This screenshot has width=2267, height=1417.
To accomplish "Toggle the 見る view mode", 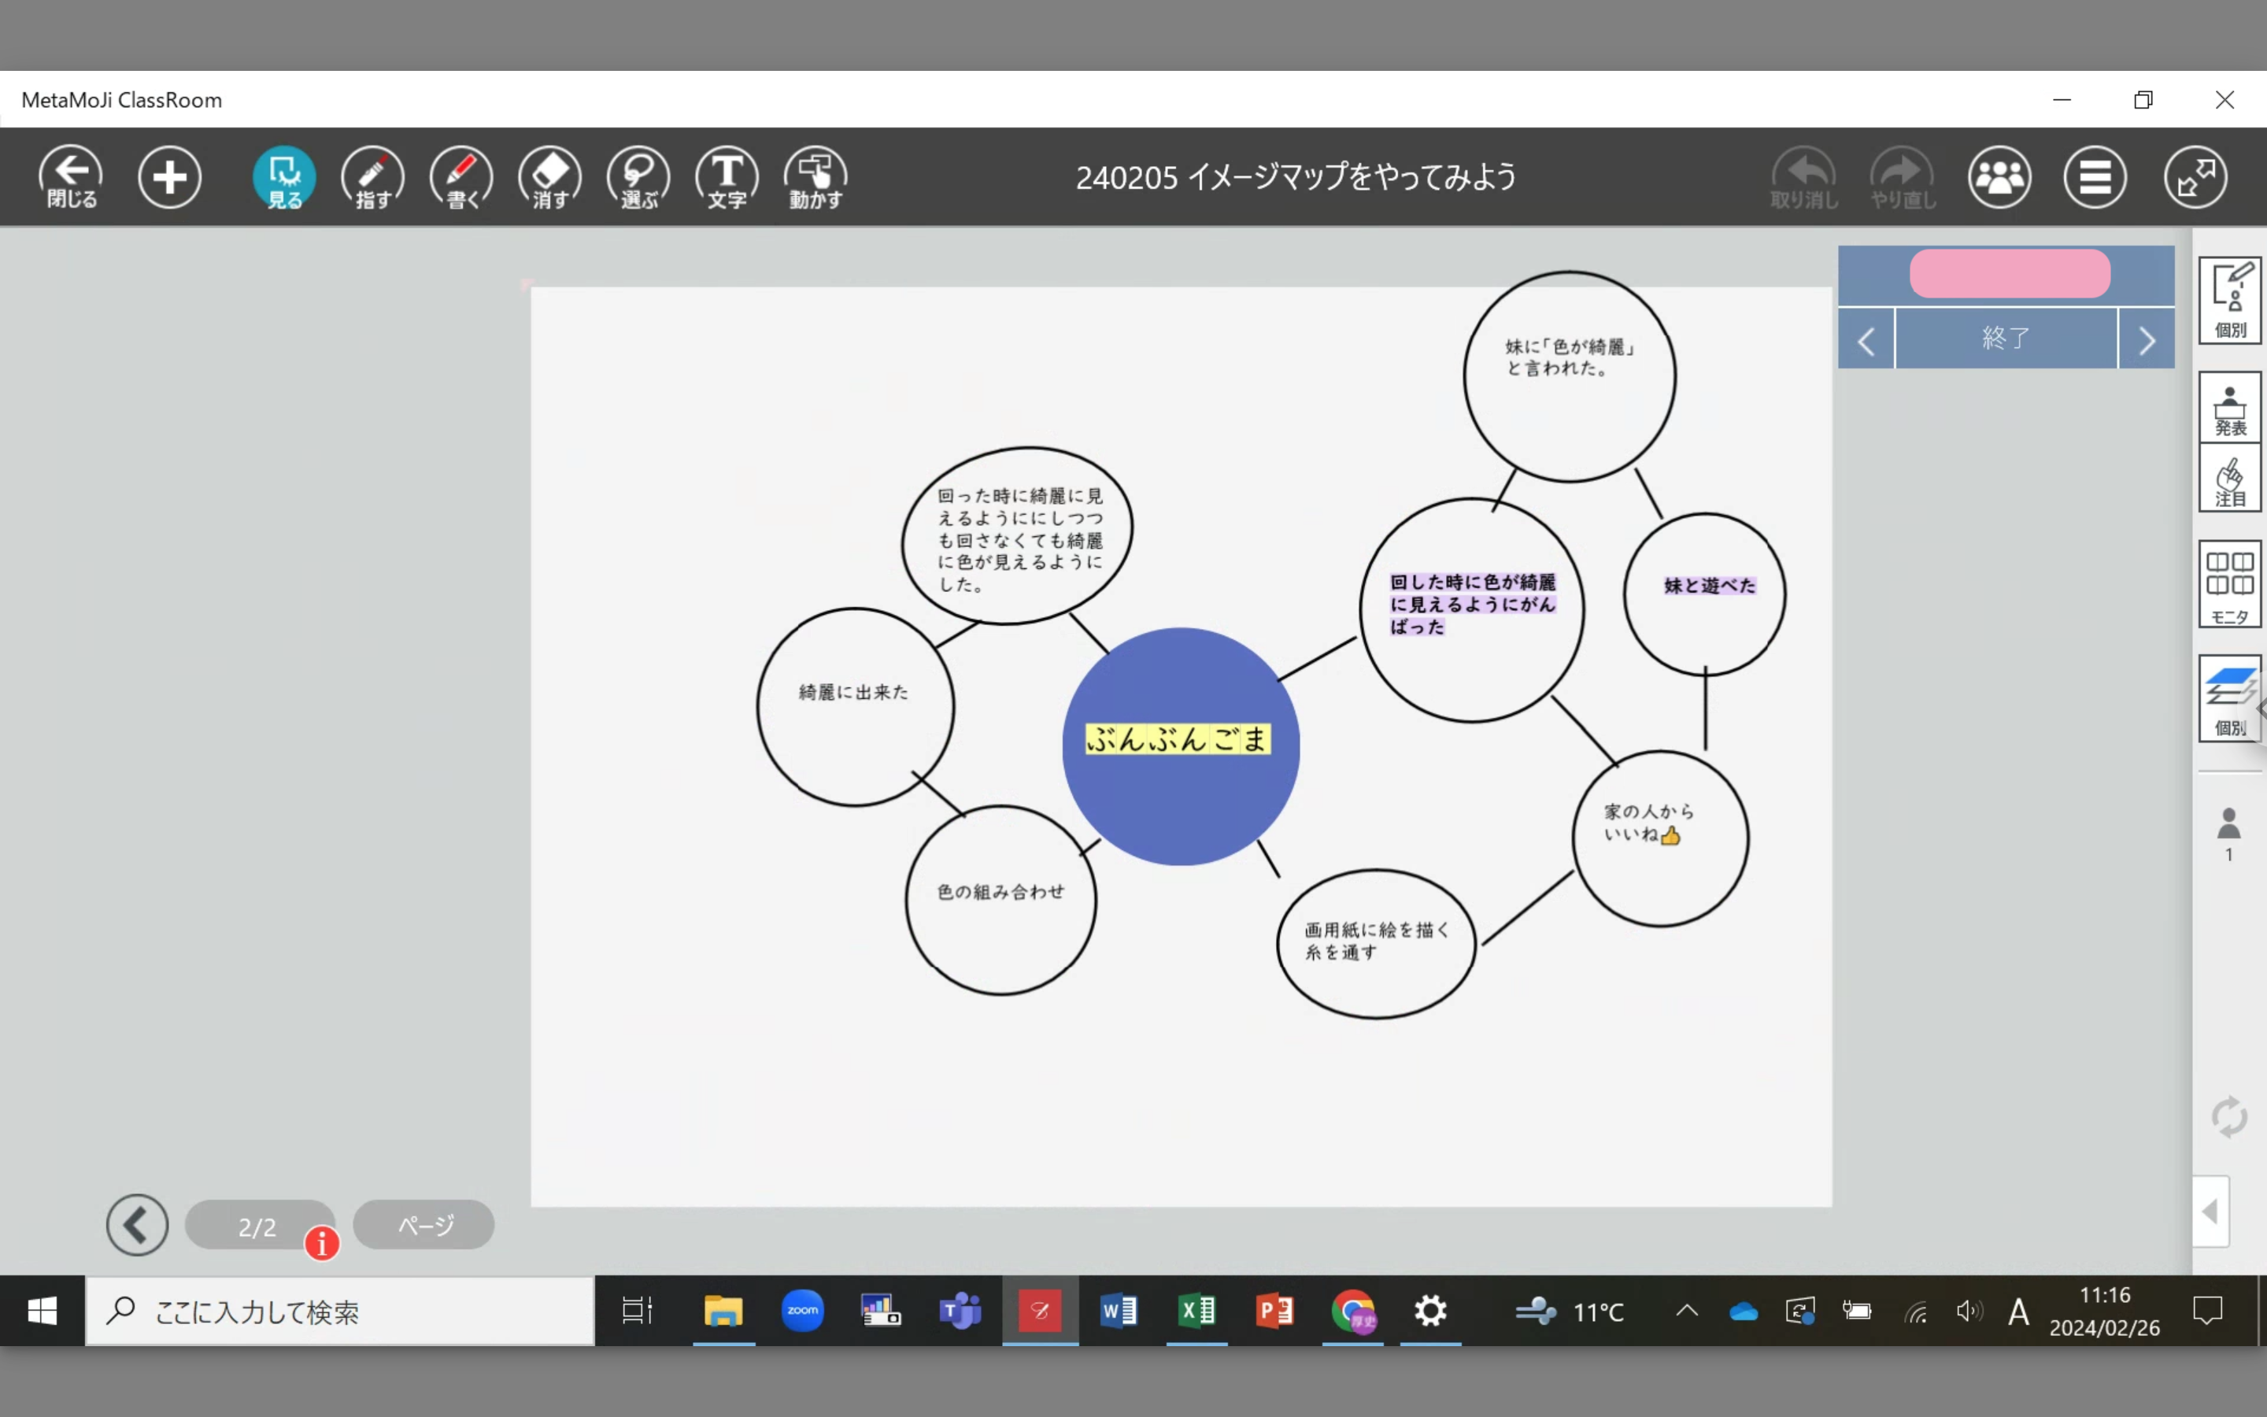I will coord(284,176).
